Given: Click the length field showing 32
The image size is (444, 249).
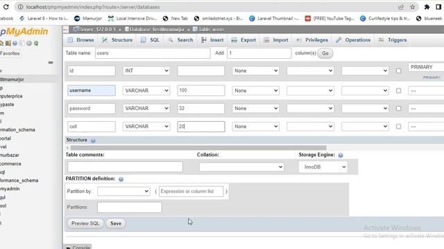Looking at the screenshot, I should coord(201,109).
